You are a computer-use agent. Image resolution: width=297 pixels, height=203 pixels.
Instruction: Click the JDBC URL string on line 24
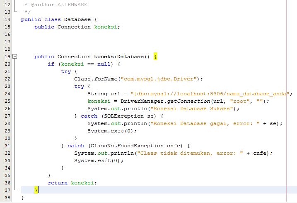point(210,94)
